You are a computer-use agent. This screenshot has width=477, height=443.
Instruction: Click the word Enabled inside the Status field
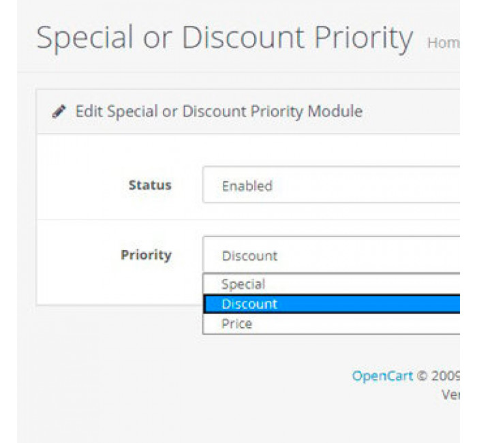tap(247, 186)
